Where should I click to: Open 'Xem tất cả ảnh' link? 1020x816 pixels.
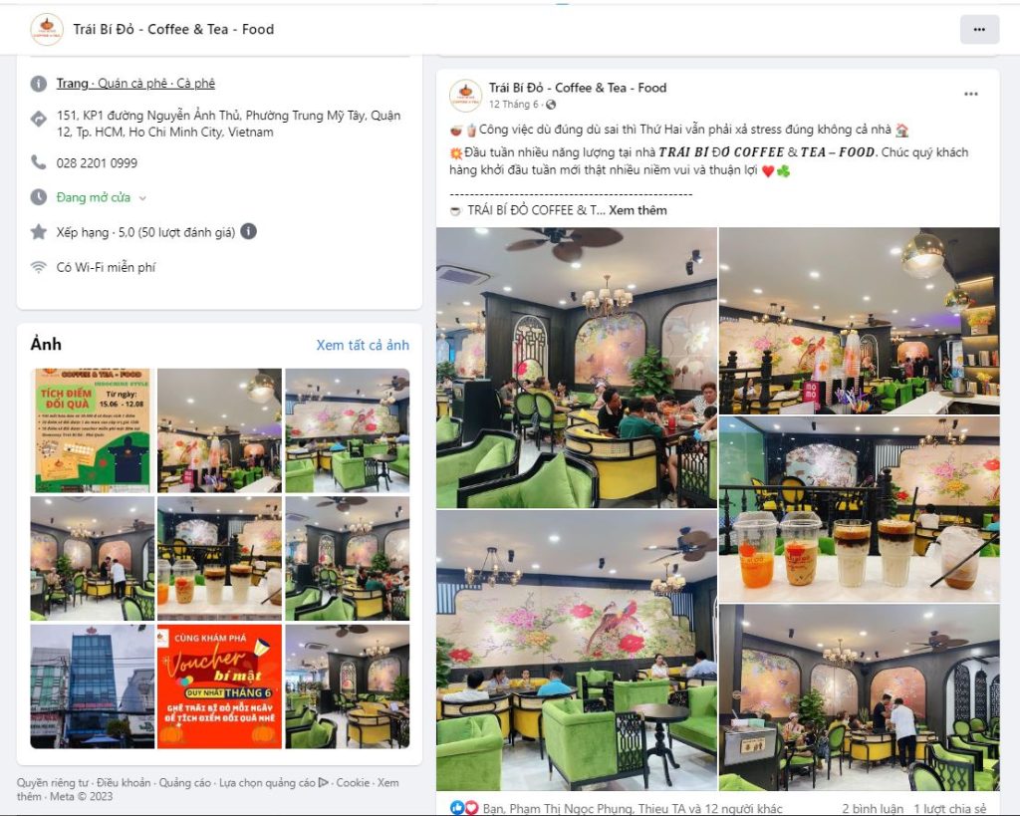point(363,345)
